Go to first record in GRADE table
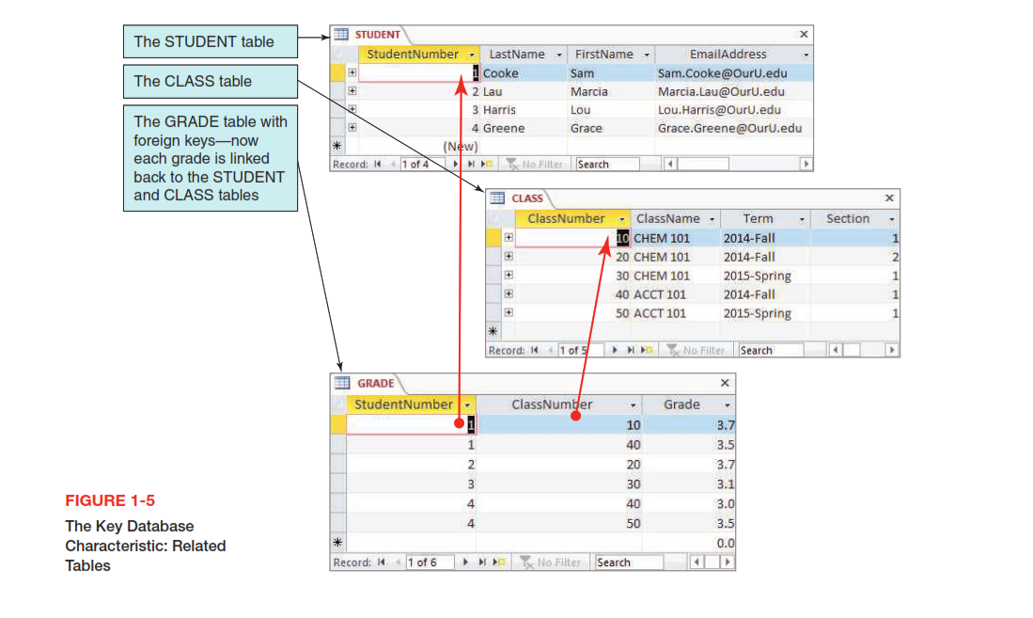 pos(381,562)
